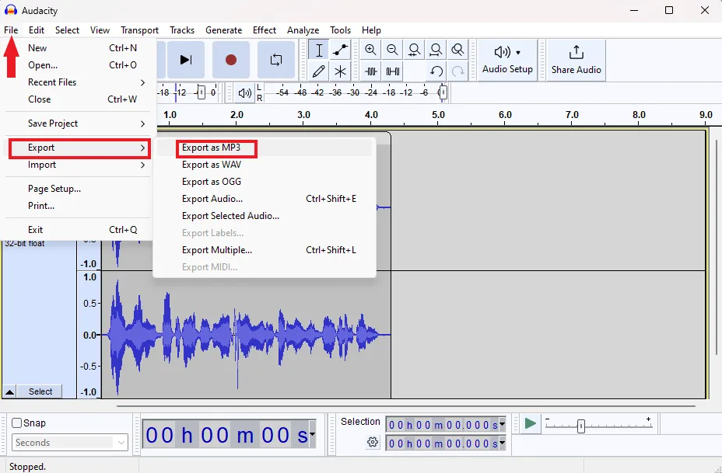
Task: Click the Record button
Action: (x=231, y=60)
